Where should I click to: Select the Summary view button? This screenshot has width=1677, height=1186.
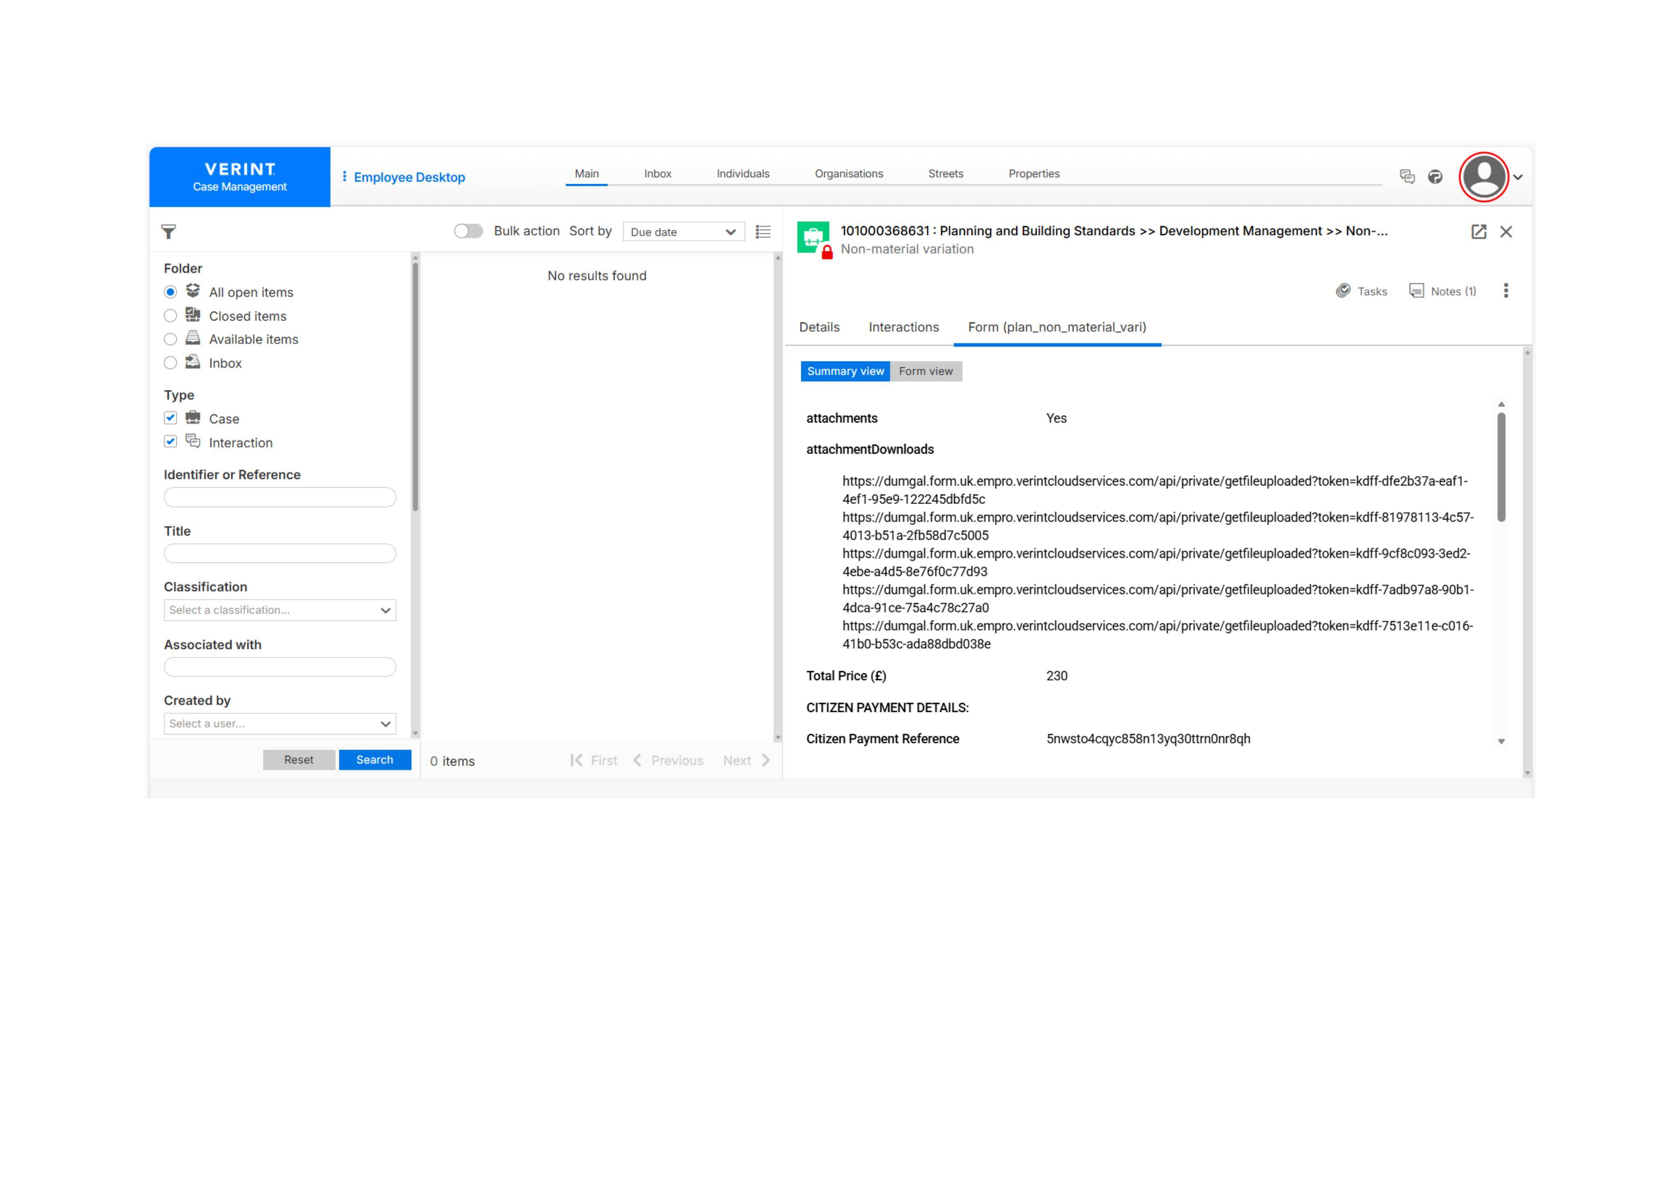pyautogui.click(x=845, y=371)
